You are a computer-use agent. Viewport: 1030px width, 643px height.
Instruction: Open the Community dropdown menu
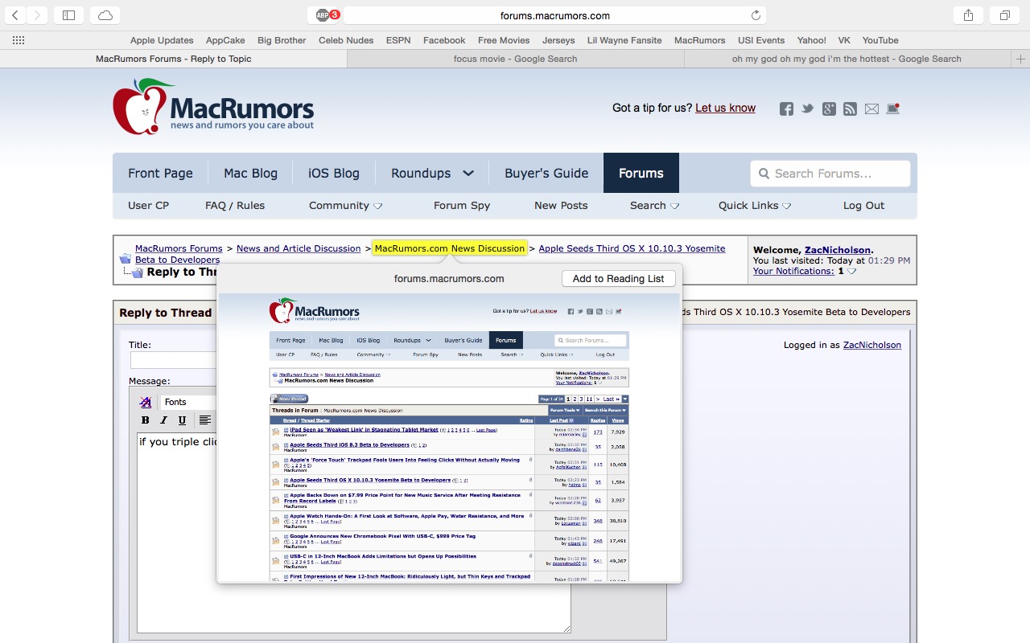345,206
